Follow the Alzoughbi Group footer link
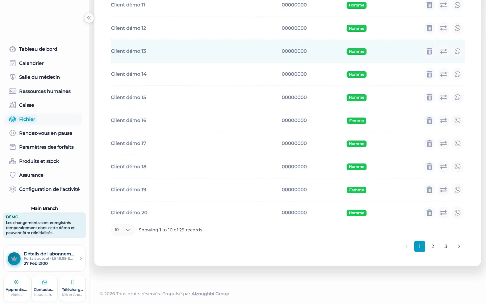Image resolution: width=486 pixels, height=304 pixels. tap(210, 294)
